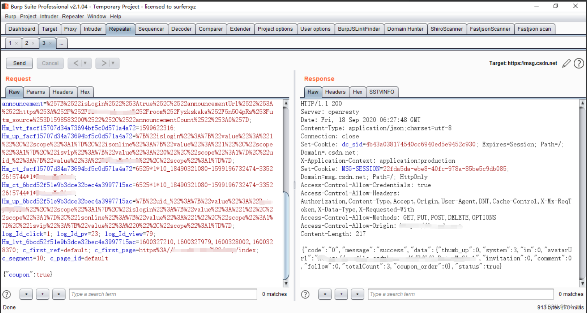This screenshot has height=313, width=587.
Task: Open the Help menu
Action: 115,16
